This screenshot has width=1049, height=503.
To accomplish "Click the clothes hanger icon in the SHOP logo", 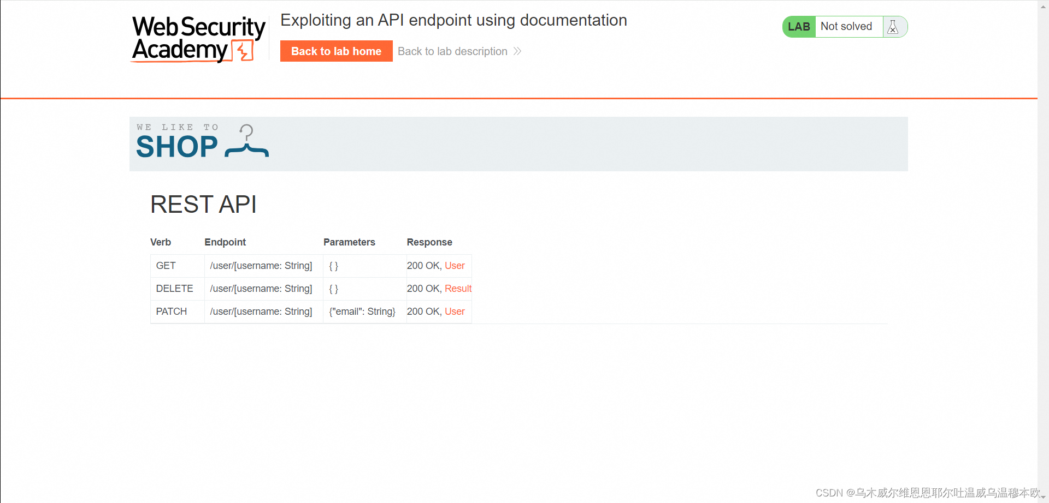I will 246,142.
